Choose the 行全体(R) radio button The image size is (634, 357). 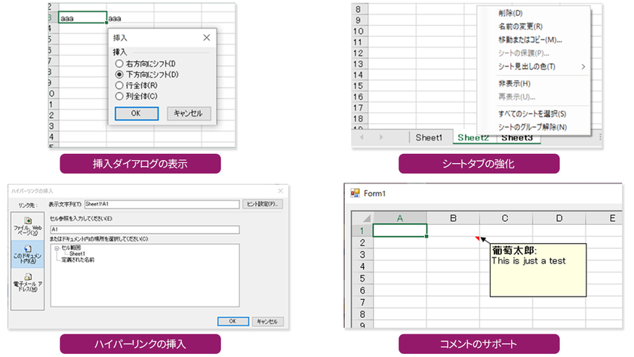[119, 85]
